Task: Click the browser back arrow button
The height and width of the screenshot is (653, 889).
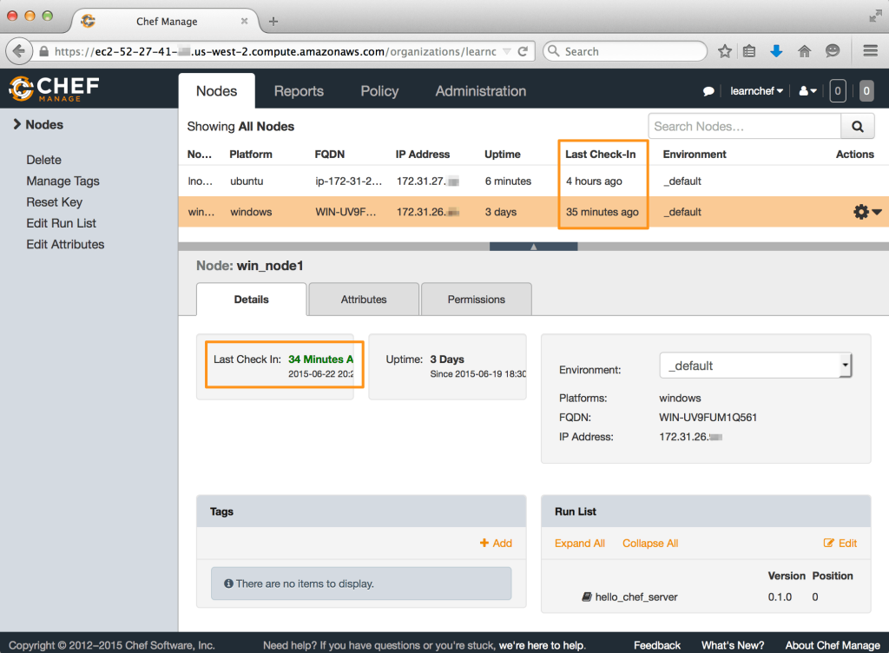Action: [x=19, y=51]
